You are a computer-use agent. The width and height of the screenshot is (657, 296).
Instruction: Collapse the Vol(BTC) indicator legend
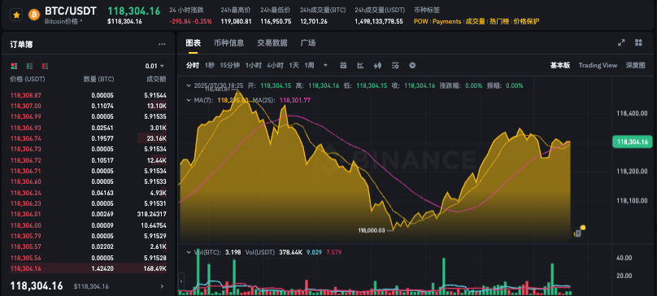point(189,252)
